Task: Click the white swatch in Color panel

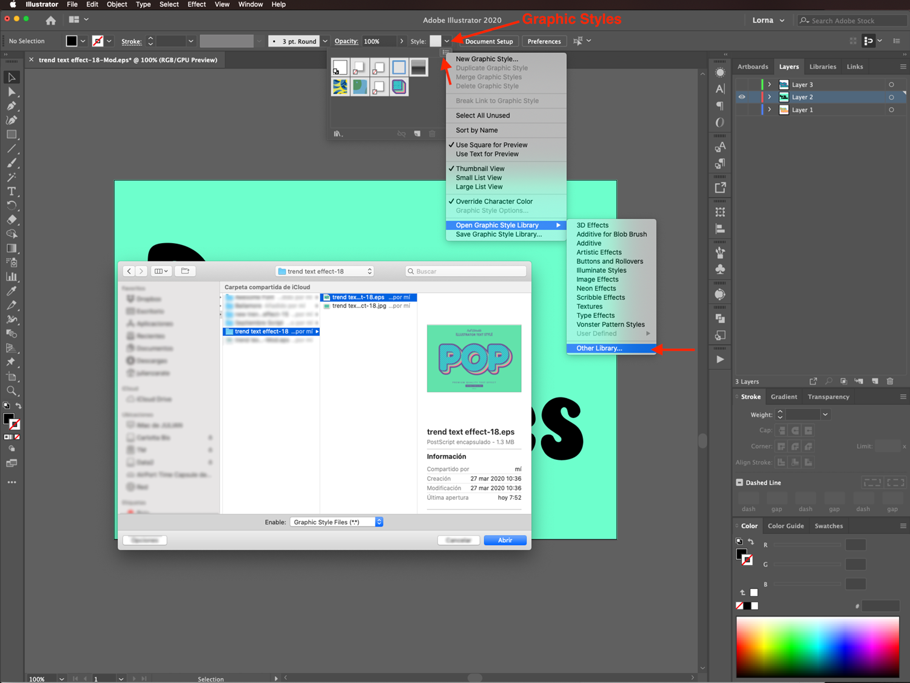Action: pos(754,593)
